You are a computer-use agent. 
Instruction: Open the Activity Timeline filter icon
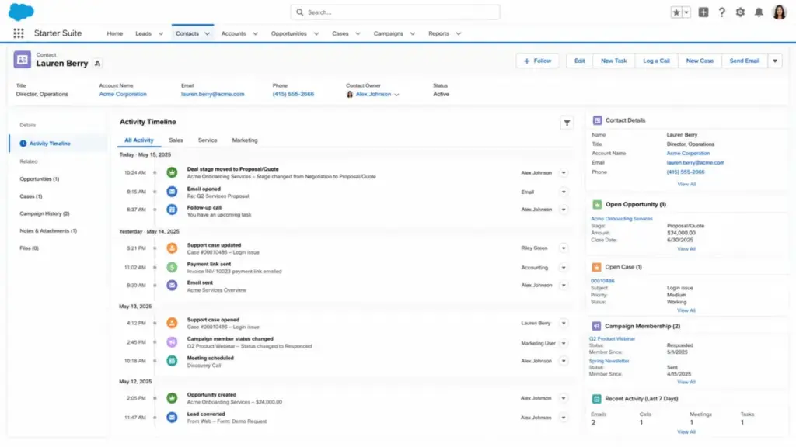567,123
